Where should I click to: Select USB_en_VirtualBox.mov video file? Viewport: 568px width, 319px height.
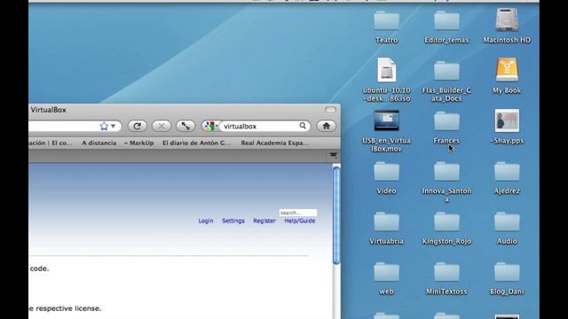386,121
